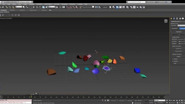This screenshot has width=185, height=104.
Task: Choose the Rectangular Selection Region tool
Action: pyautogui.click(x=30, y=7)
